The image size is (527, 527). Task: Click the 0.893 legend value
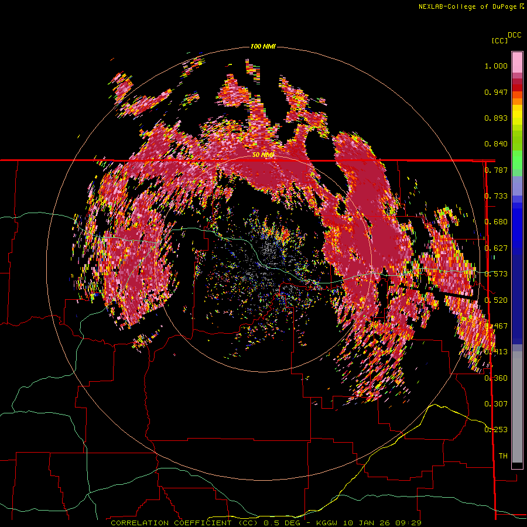(x=496, y=118)
